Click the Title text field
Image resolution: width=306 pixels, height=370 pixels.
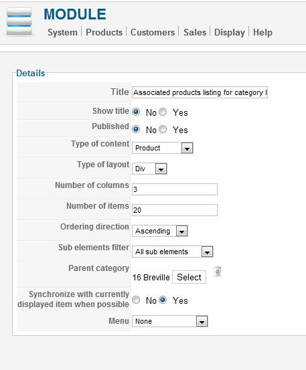point(200,92)
